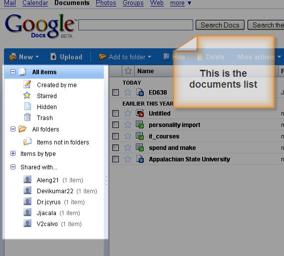
Task: Expand the Items by type section
Action: pyautogui.click(x=13, y=153)
